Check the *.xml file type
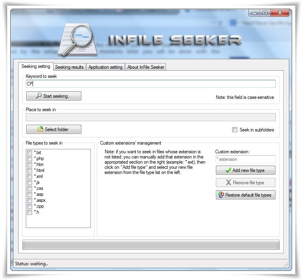Viewport: 302px width, 280px height. [x=29, y=176]
